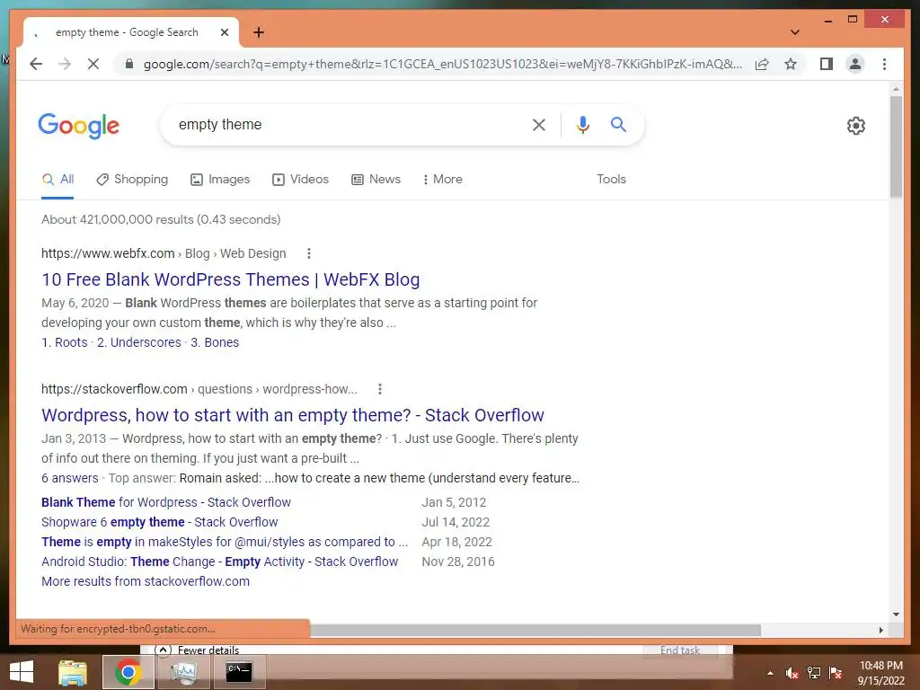The height and width of the screenshot is (690, 920).
Task: Click the network tray icon
Action: point(814,673)
